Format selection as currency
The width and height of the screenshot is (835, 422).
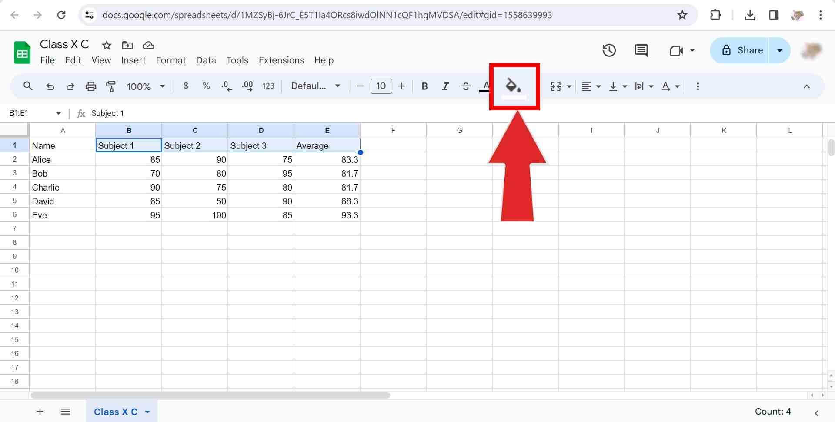pyautogui.click(x=186, y=86)
